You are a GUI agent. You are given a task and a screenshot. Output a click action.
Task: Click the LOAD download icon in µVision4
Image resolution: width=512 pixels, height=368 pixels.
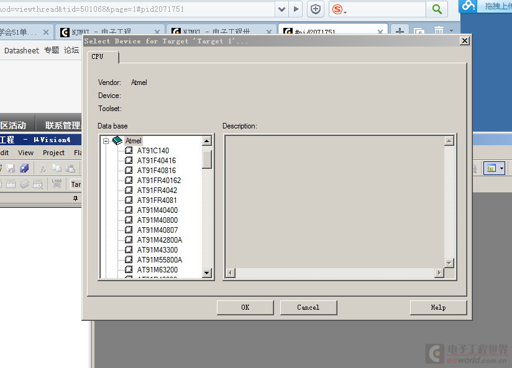[57, 184]
